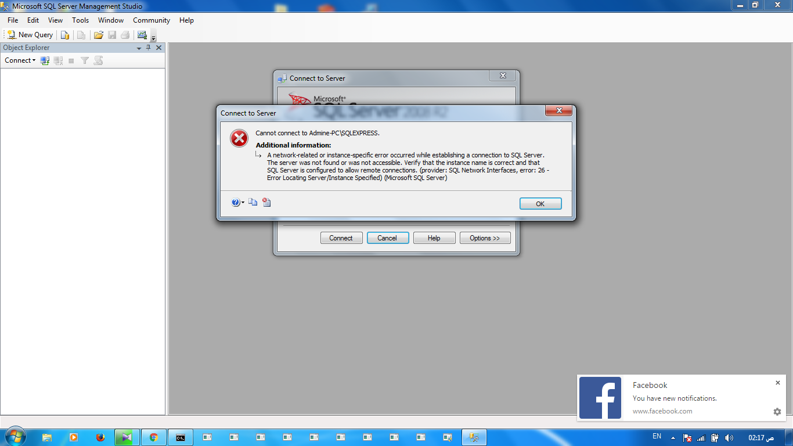The width and height of the screenshot is (793, 446).
Task: Open the Activity Monitor icon
Action: tap(142, 35)
